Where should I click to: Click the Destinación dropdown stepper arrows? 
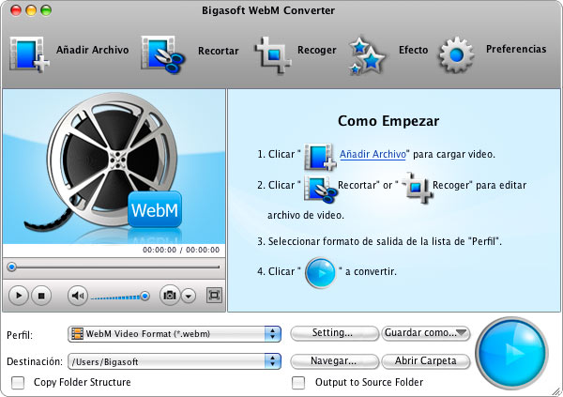272,361
